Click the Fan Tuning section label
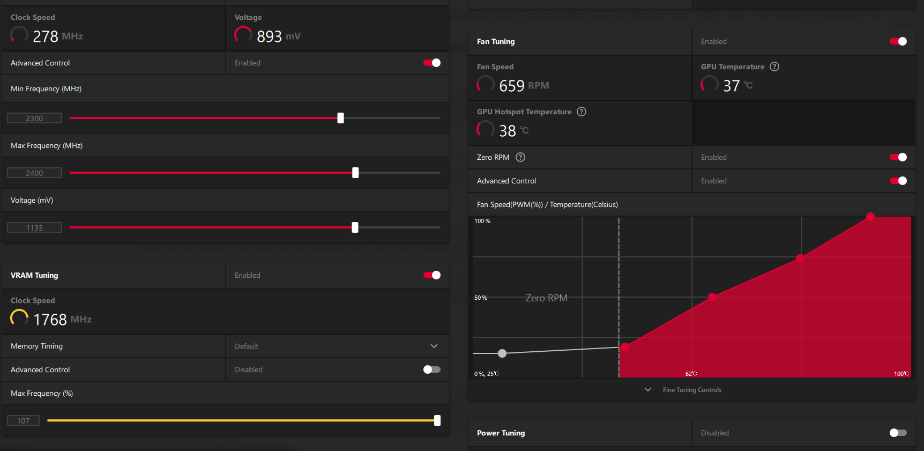The width and height of the screenshot is (924, 451). pyautogui.click(x=496, y=41)
